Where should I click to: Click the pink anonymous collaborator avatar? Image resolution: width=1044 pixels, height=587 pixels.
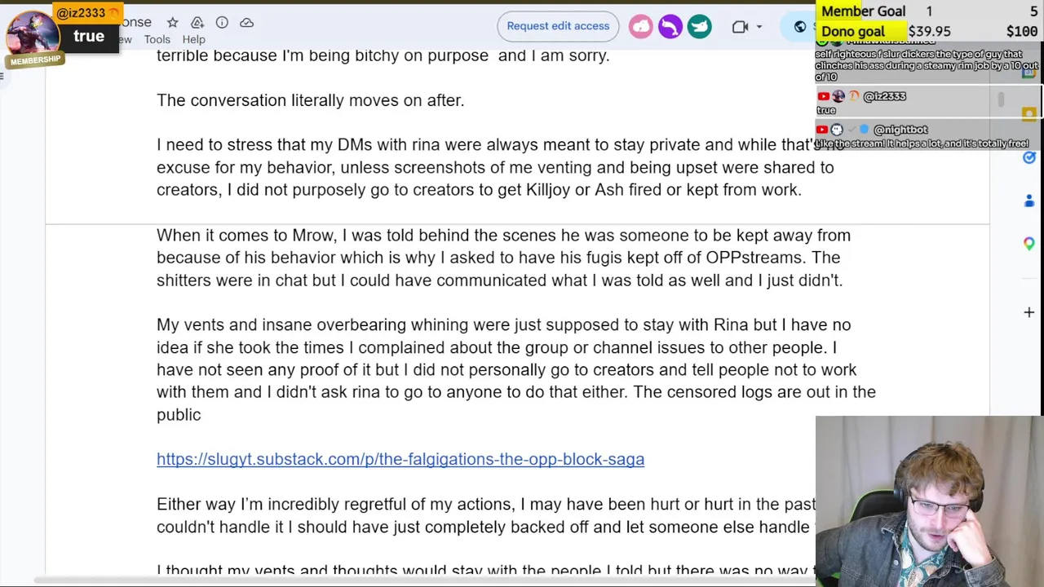point(641,27)
